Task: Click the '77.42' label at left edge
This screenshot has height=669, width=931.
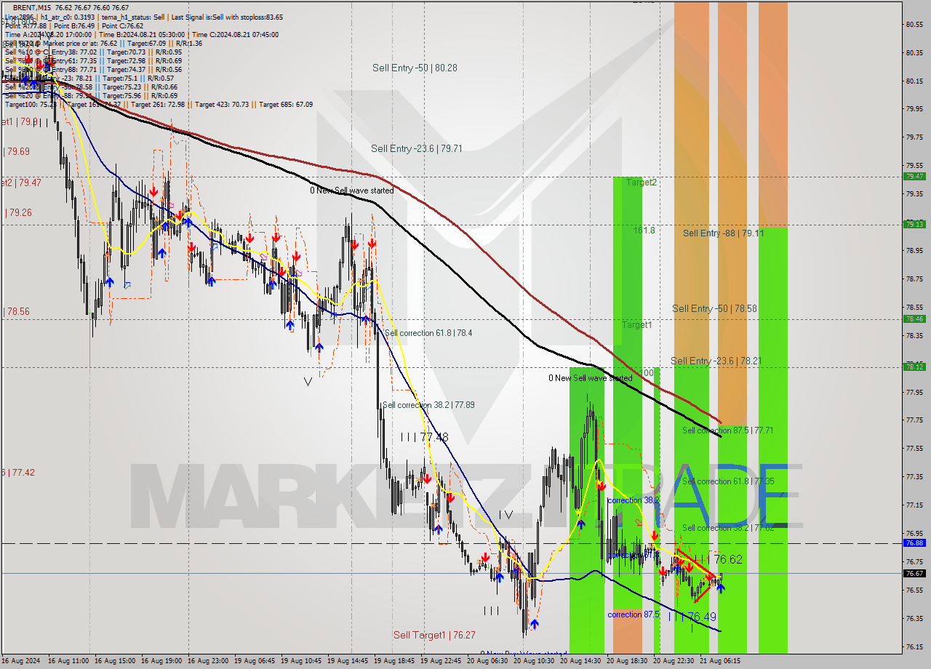Action: coord(22,472)
